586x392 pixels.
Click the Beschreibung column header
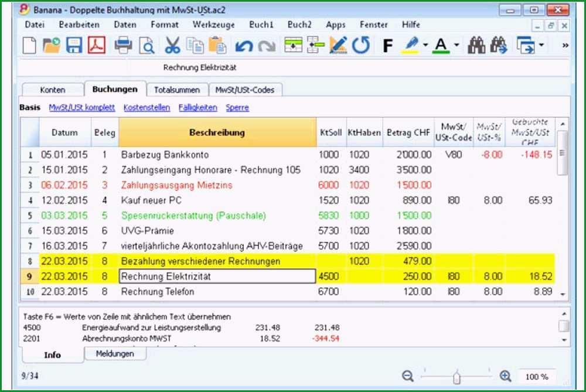217,132
